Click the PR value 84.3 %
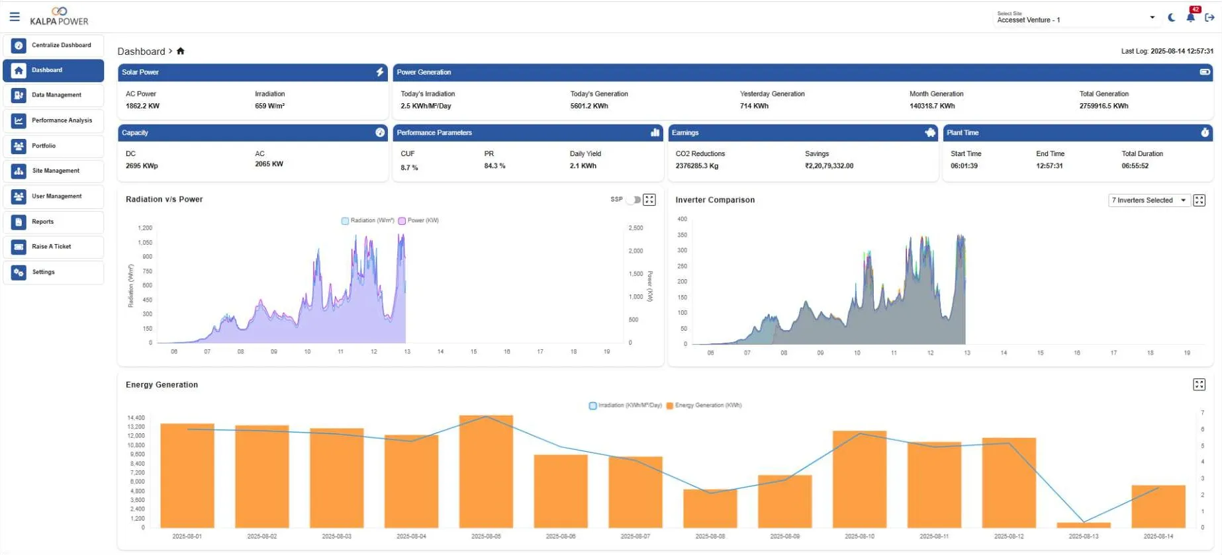This screenshot has height=555, width=1222. [x=494, y=166]
